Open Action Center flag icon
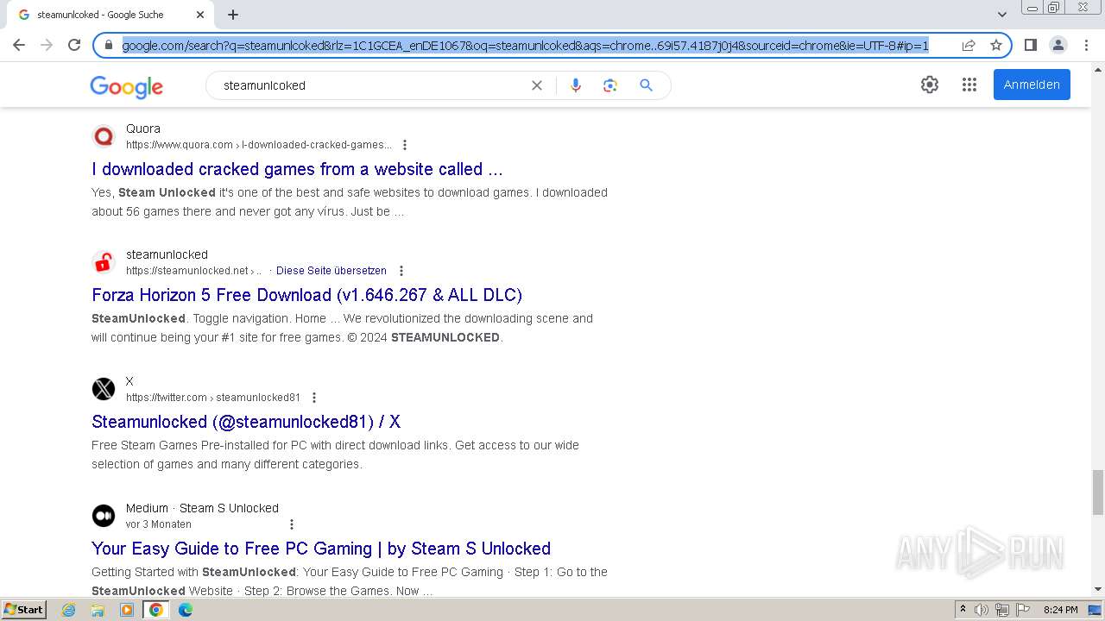 click(1021, 610)
